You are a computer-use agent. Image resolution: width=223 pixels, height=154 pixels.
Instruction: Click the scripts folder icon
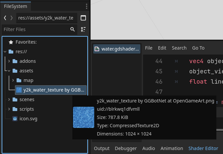(x=15, y=109)
